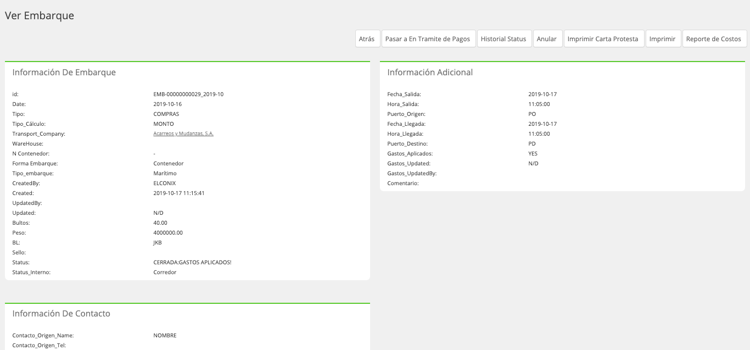
Task: Open the Historial Status button
Action: (504, 39)
